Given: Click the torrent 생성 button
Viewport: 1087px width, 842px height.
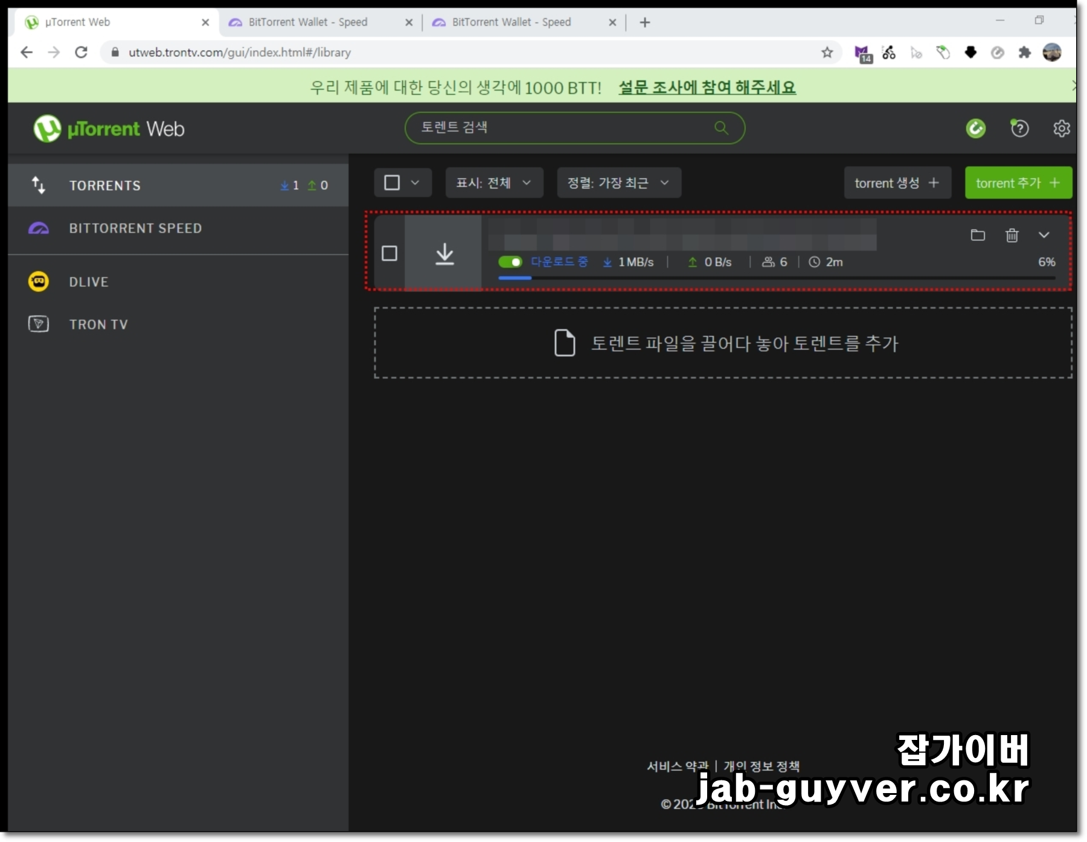Looking at the screenshot, I should (x=897, y=182).
